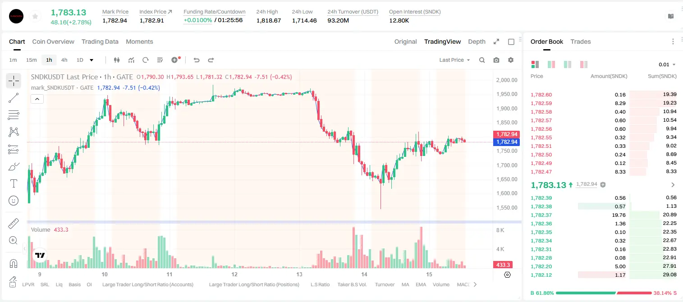Open the Coin Overview tab

coord(53,41)
